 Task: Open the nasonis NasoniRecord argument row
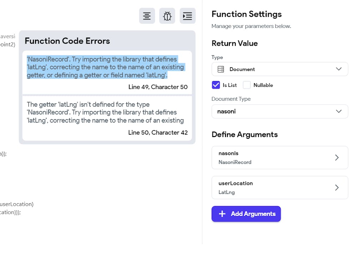pyautogui.click(x=271, y=157)
